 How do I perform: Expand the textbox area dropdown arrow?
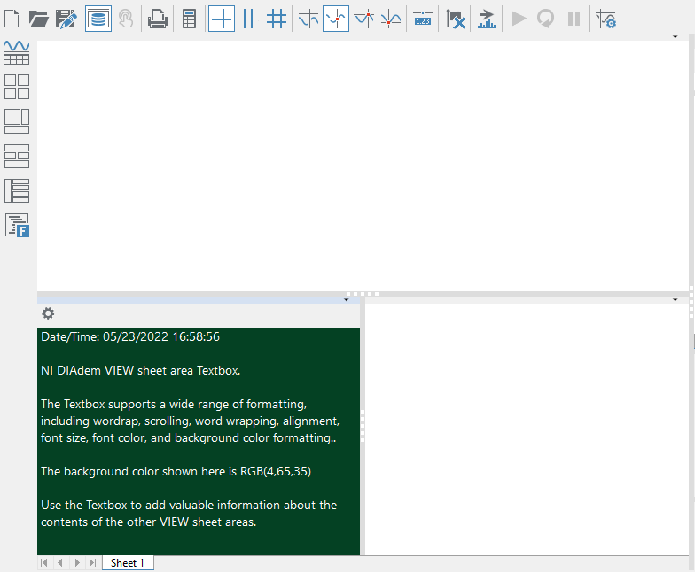tap(346, 300)
